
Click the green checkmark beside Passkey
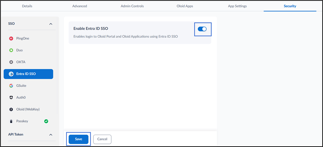click(x=46, y=121)
